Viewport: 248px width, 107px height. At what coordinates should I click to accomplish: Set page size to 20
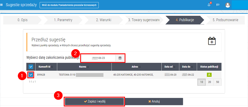point(210,82)
